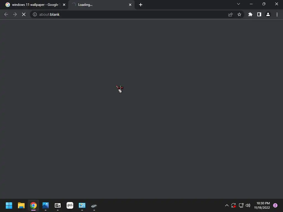The width and height of the screenshot is (283, 212).
Task: Restore down the Chrome window
Action: click(264, 4)
